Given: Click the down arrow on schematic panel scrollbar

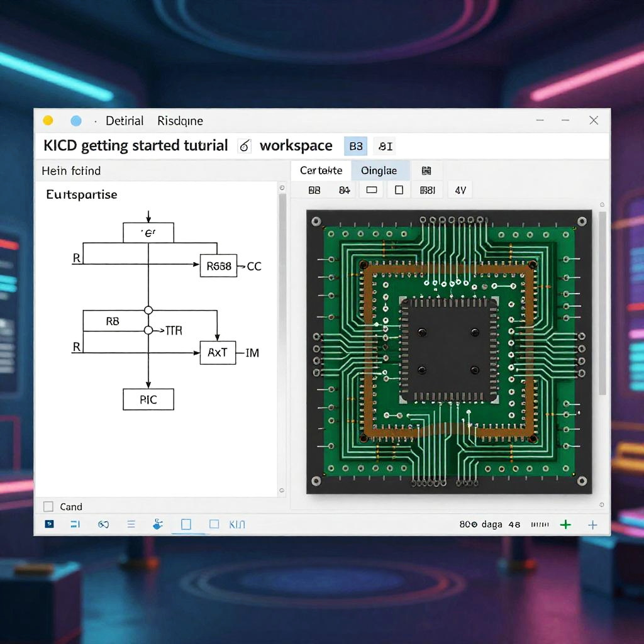Looking at the screenshot, I should coord(282,491).
